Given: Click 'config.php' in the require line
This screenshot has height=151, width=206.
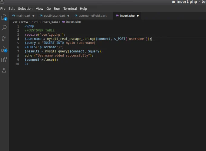Looking at the screenshot, I should [51, 35].
